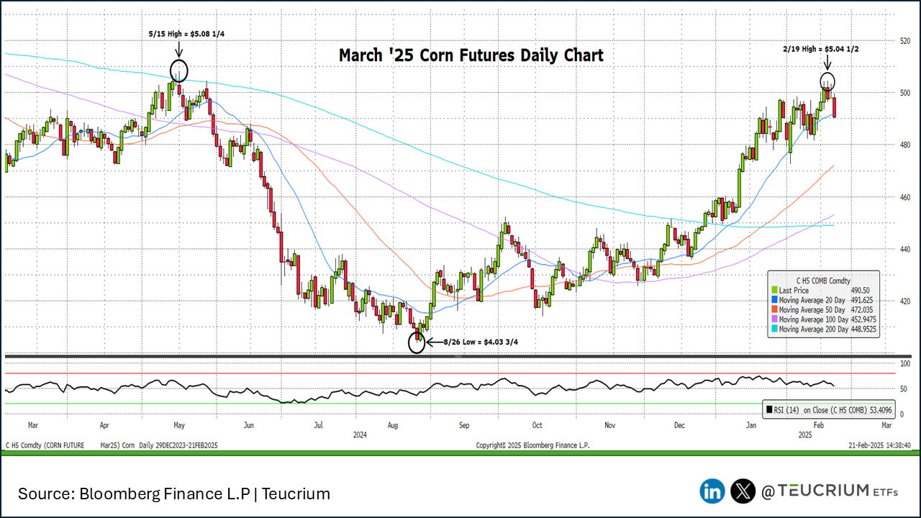Click the Daily 29DEC2023-21FEB2025 range text
Screen dimensions: 921x518
179,445
